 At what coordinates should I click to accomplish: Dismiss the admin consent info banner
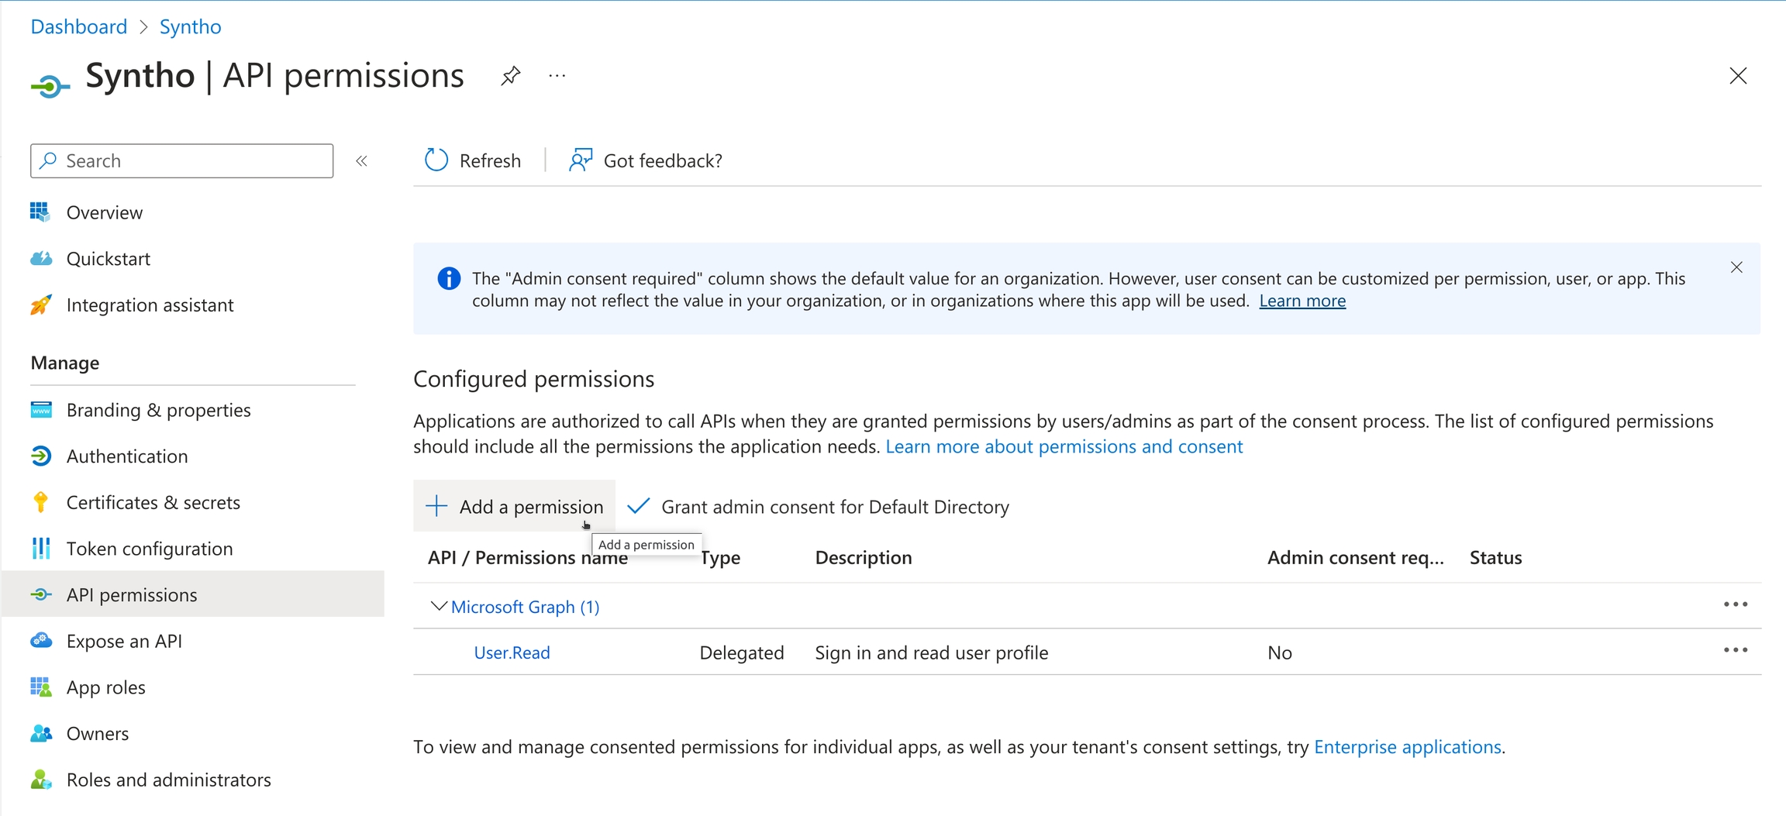click(1736, 267)
